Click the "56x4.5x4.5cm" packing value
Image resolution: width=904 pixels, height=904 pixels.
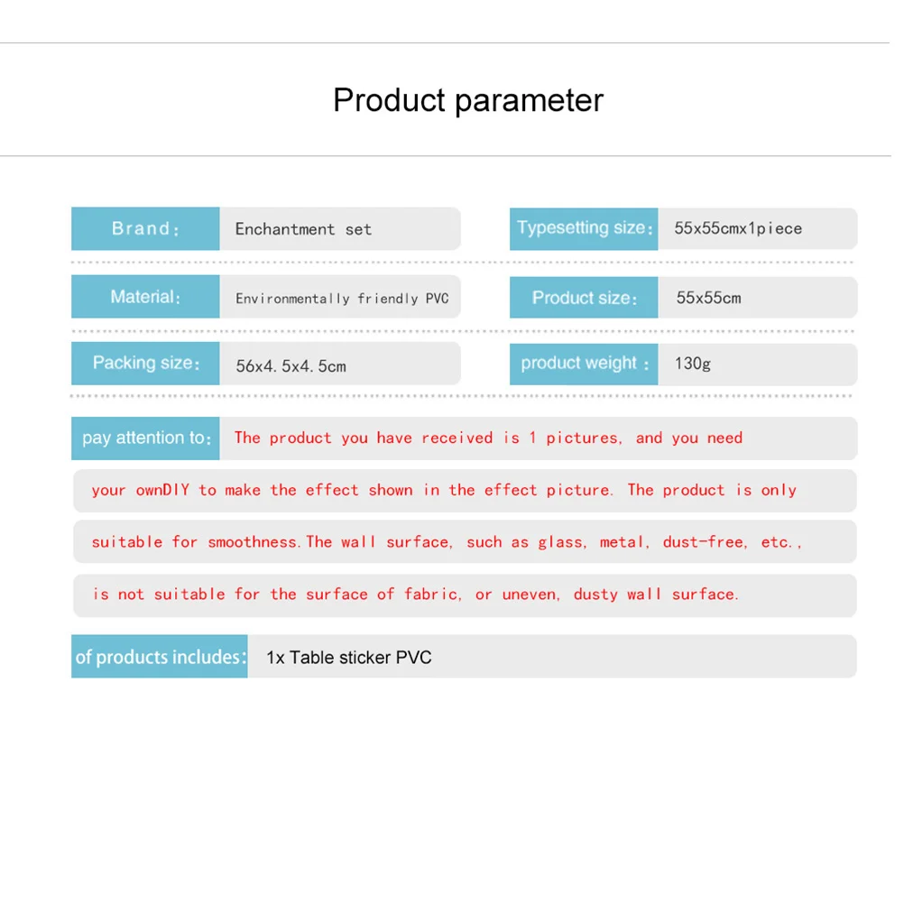[291, 365]
